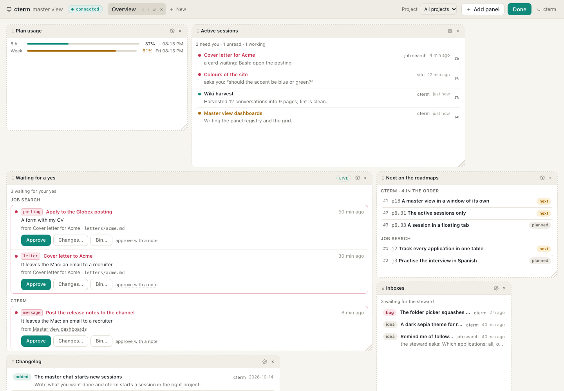Open Plan usage panel settings gear

tap(172, 31)
